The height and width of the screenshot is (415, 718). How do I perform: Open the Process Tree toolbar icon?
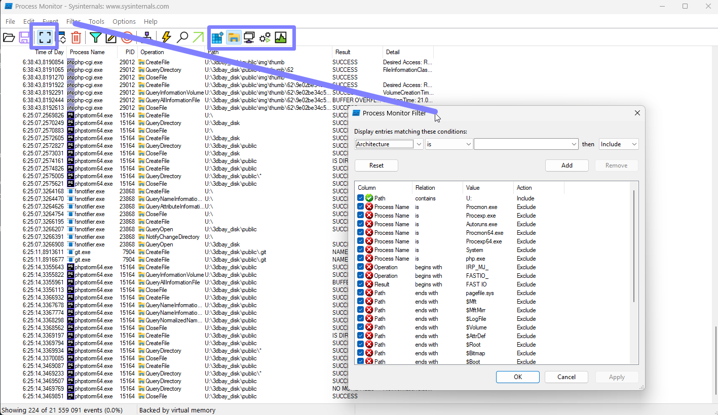click(147, 37)
